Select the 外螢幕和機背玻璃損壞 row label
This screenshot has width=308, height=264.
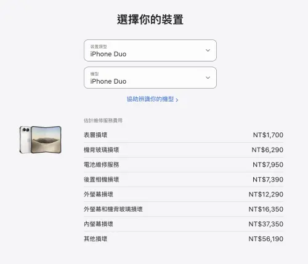113,209
